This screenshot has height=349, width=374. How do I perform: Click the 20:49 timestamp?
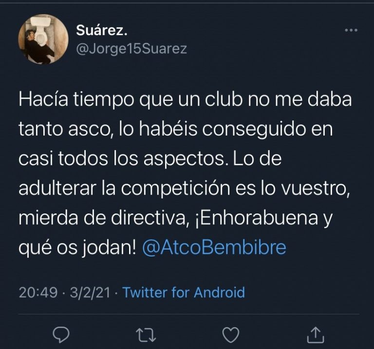38,292
